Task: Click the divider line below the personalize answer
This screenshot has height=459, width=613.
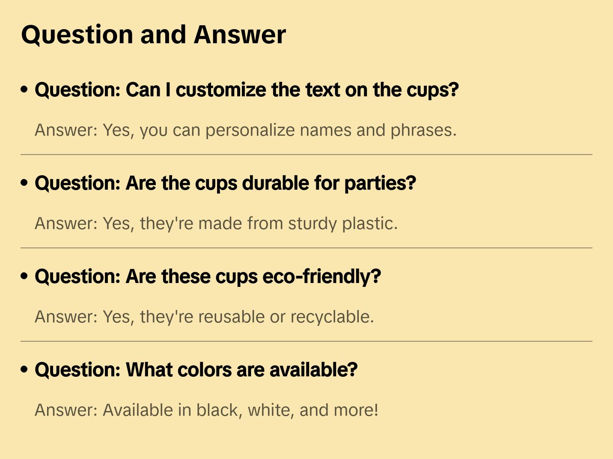Action: click(x=306, y=155)
